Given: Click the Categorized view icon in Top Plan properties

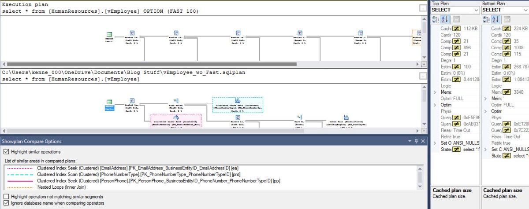Looking at the screenshot, I should [436, 19].
